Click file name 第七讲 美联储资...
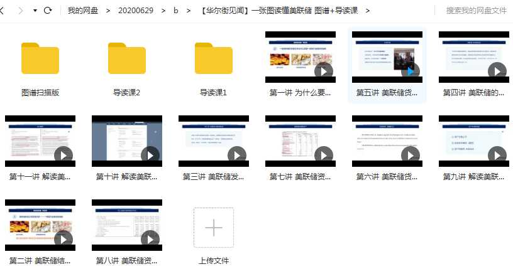 pyautogui.click(x=300, y=177)
